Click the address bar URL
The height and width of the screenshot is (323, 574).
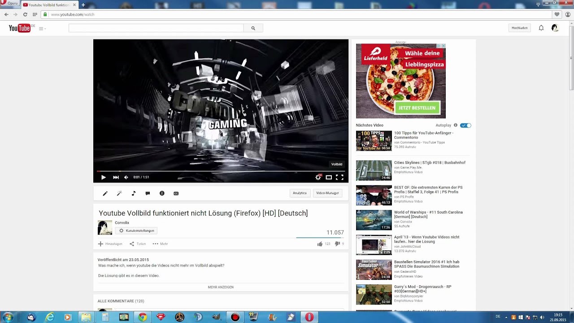tap(72, 14)
